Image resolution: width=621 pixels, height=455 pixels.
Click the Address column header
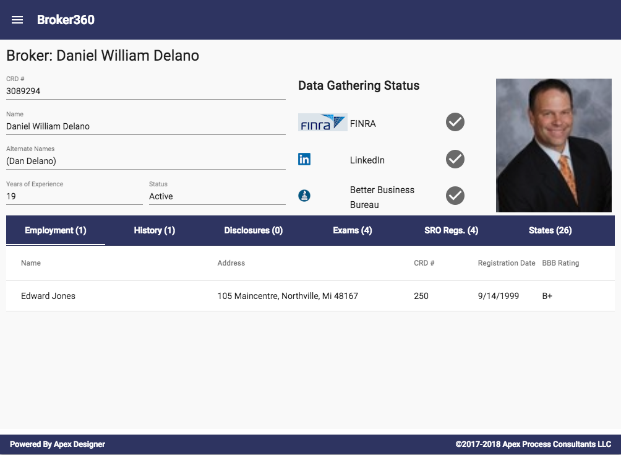coord(231,263)
